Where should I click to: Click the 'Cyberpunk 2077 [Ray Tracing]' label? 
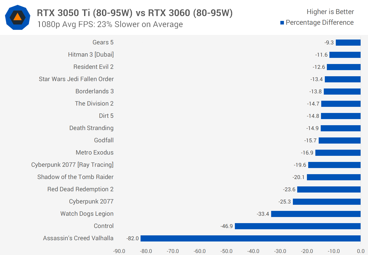72,165
